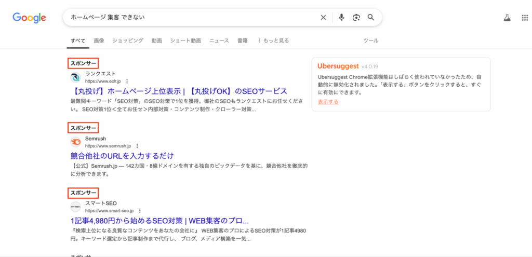This screenshot has width=532, height=257.
Task: Click the magnifier search icon
Action: 371,17
